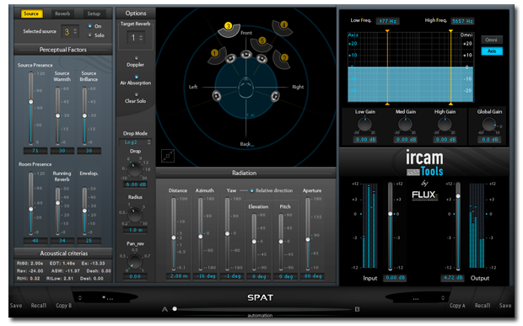Click the High Gain knob
The width and height of the screenshot is (523, 326).
point(445,125)
